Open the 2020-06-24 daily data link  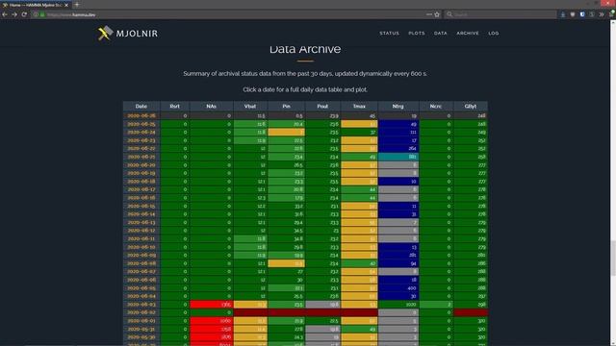click(x=141, y=133)
